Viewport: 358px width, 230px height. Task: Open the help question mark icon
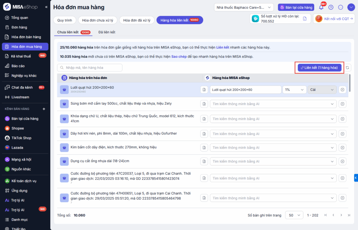[331, 7]
